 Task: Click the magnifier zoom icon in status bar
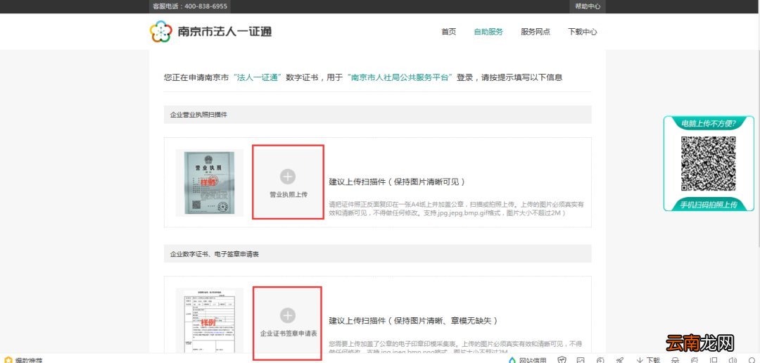click(752, 360)
